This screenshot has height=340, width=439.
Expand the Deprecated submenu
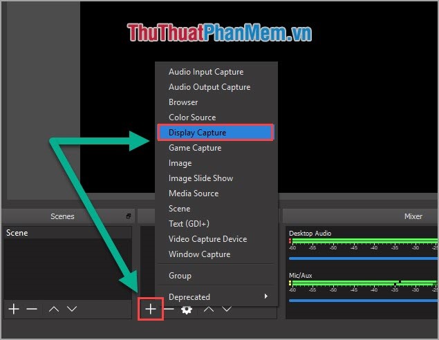tap(216, 296)
